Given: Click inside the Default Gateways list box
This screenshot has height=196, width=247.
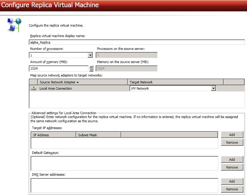Looking at the screenshot, I should point(124,163).
